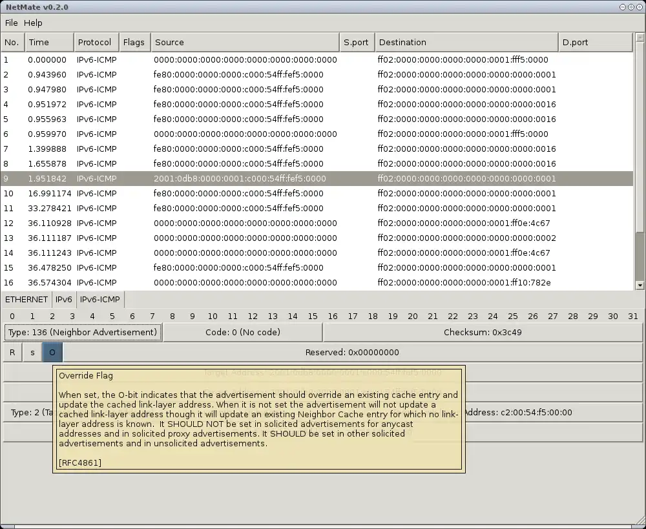Toggle the R router flag bit

12,352
